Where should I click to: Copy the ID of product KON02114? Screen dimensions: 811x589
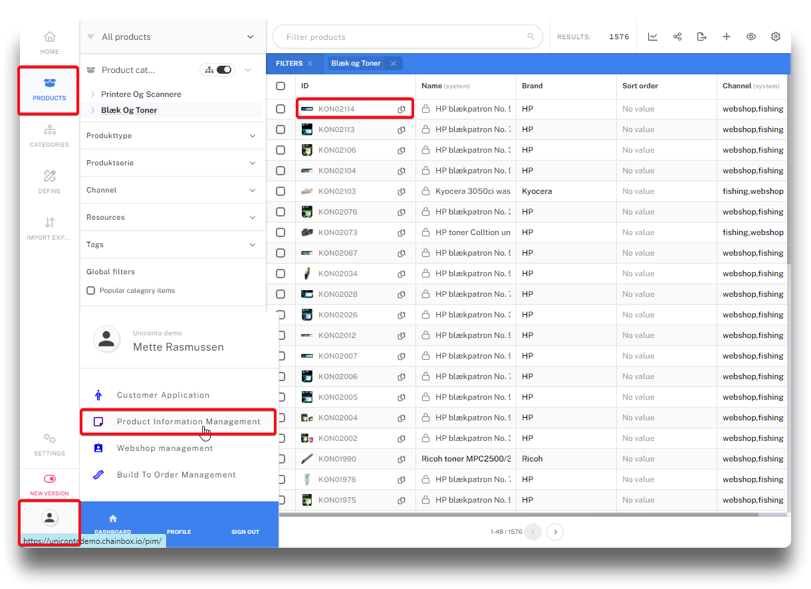coord(402,110)
